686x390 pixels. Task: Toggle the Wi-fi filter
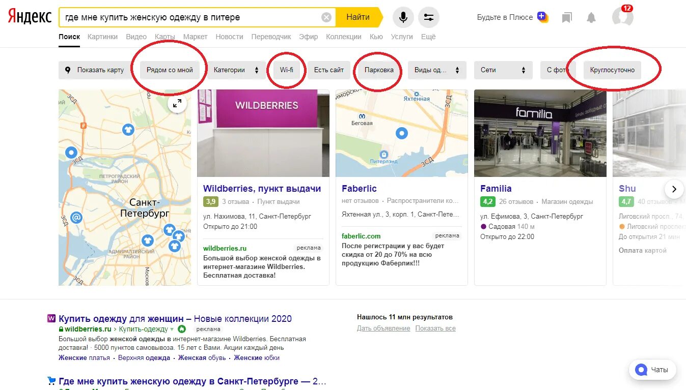coord(287,70)
